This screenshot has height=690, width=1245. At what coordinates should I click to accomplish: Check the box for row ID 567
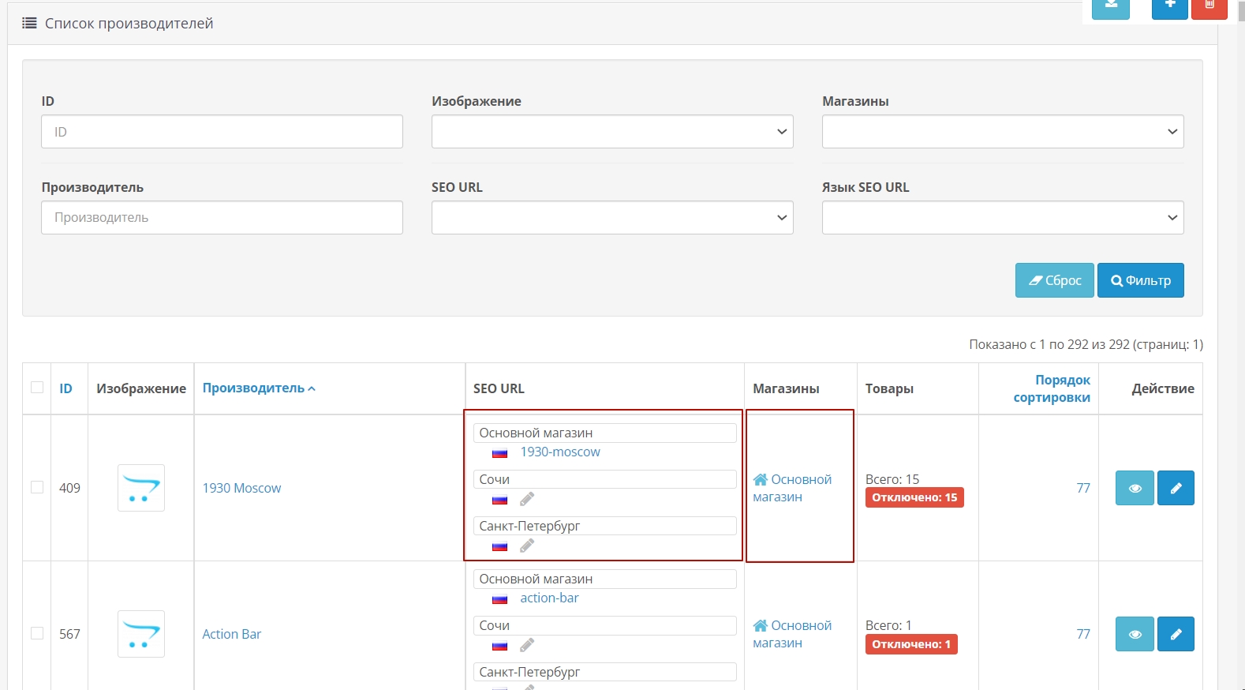coord(37,633)
